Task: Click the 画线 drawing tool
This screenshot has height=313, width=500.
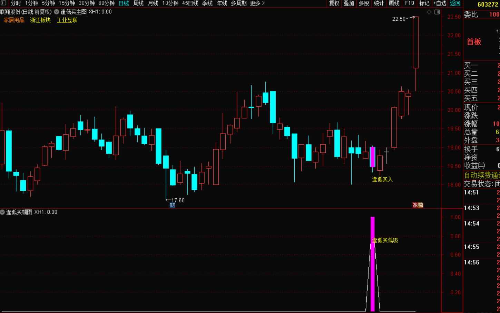Action: tap(394, 3)
